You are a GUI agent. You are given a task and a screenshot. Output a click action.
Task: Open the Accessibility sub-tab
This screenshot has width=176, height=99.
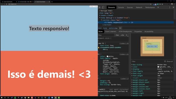click(x=149, y=32)
